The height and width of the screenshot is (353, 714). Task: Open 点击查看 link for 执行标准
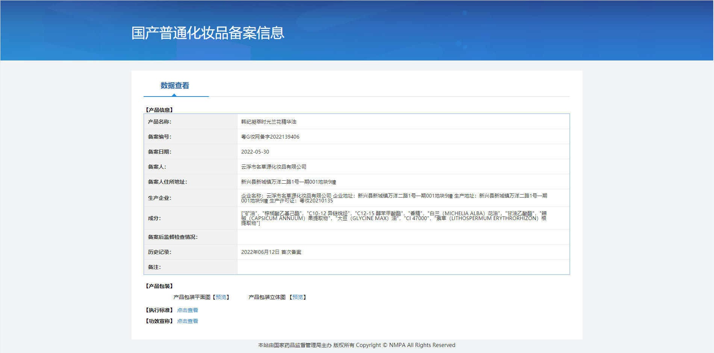(x=188, y=310)
